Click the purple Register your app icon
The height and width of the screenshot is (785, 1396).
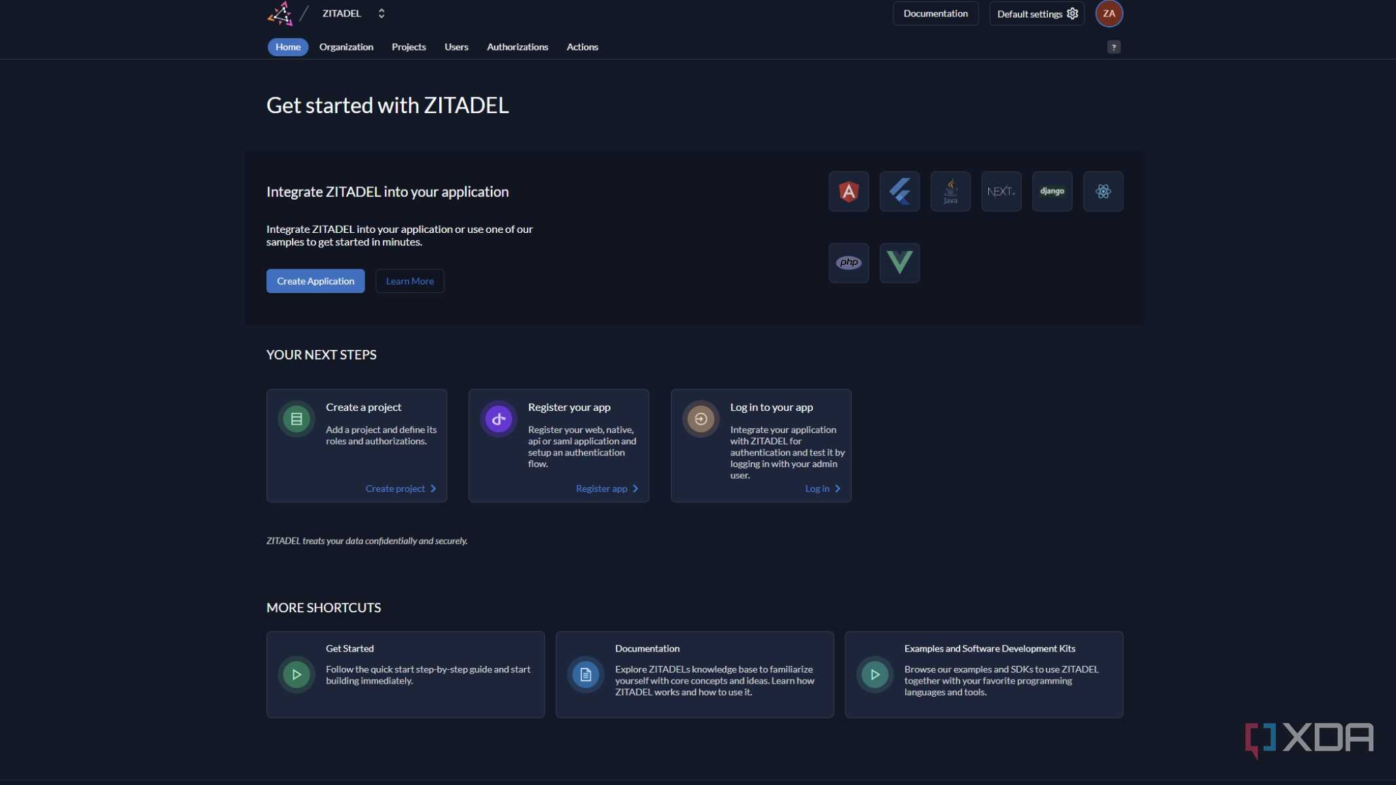point(499,419)
